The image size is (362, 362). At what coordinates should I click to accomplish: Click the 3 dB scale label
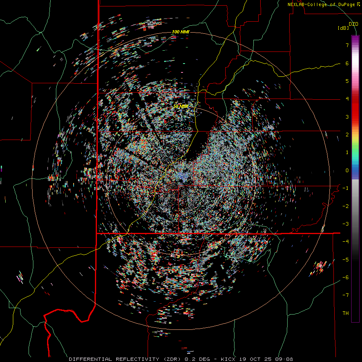(347, 117)
